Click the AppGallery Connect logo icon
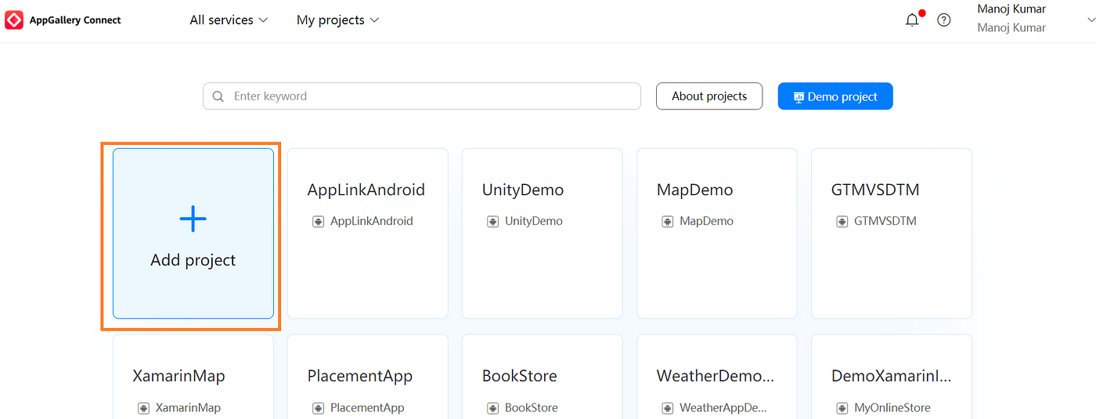1096x419 pixels. 14,20
